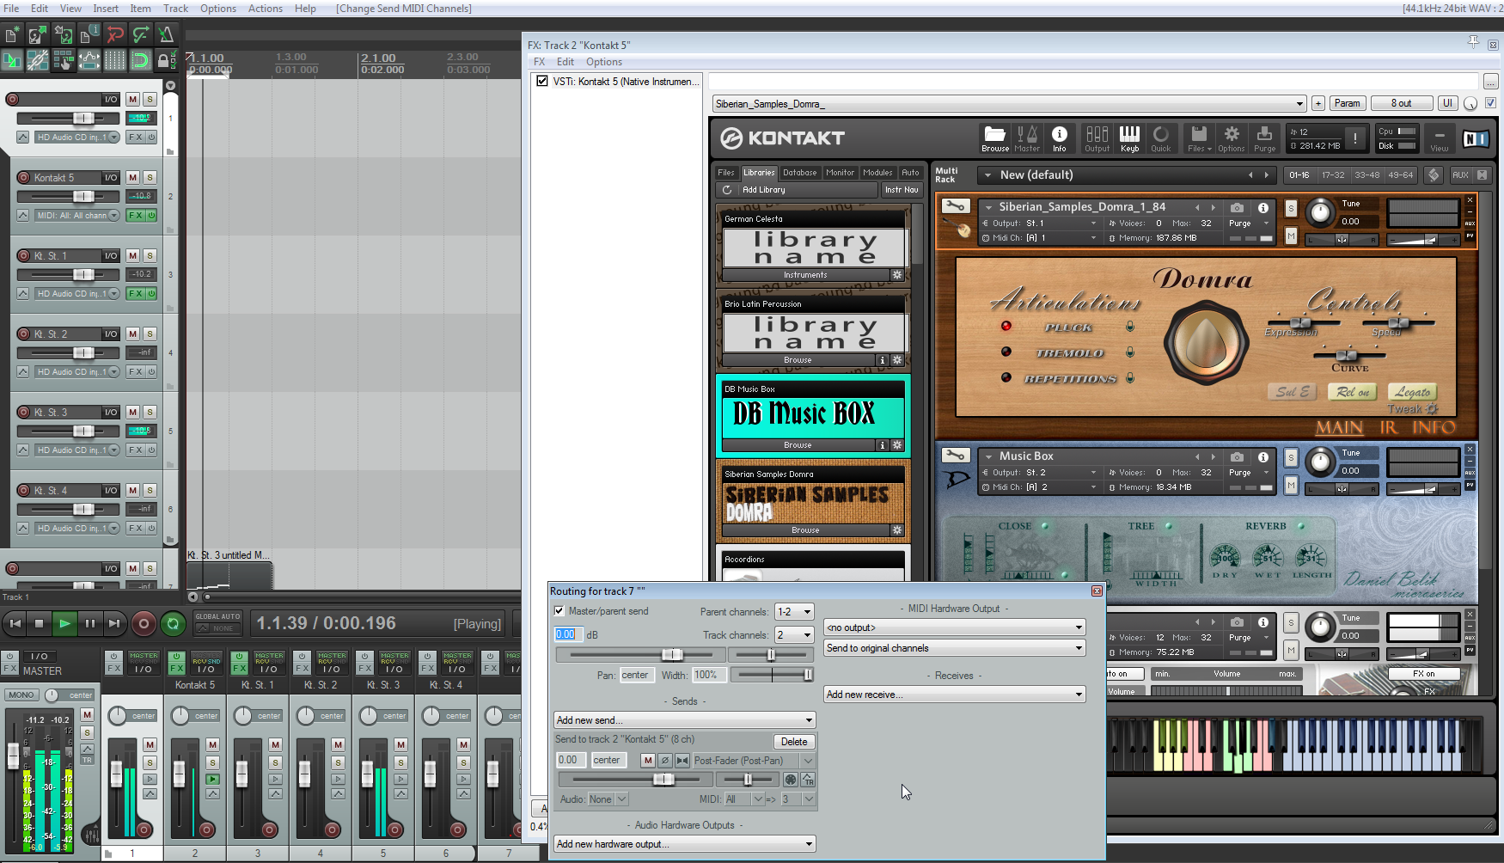Click the transport Record button
Screen dimensions: 1504x863
tap(144, 623)
